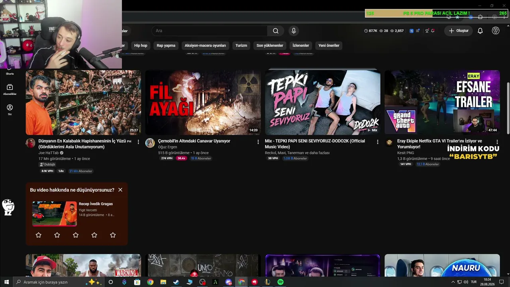
Task: Rate the video five stars
Action: click(113, 235)
